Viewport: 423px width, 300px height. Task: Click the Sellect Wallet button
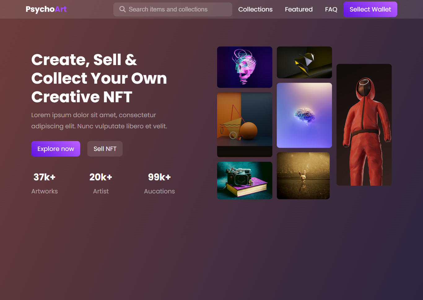pyautogui.click(x=370, y=9)
